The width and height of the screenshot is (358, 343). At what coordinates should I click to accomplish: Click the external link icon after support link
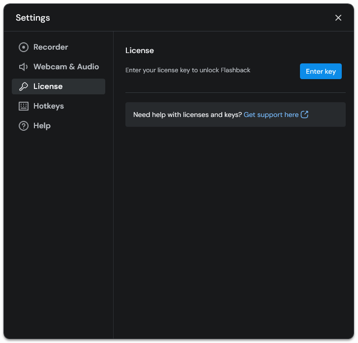(304, 114)
